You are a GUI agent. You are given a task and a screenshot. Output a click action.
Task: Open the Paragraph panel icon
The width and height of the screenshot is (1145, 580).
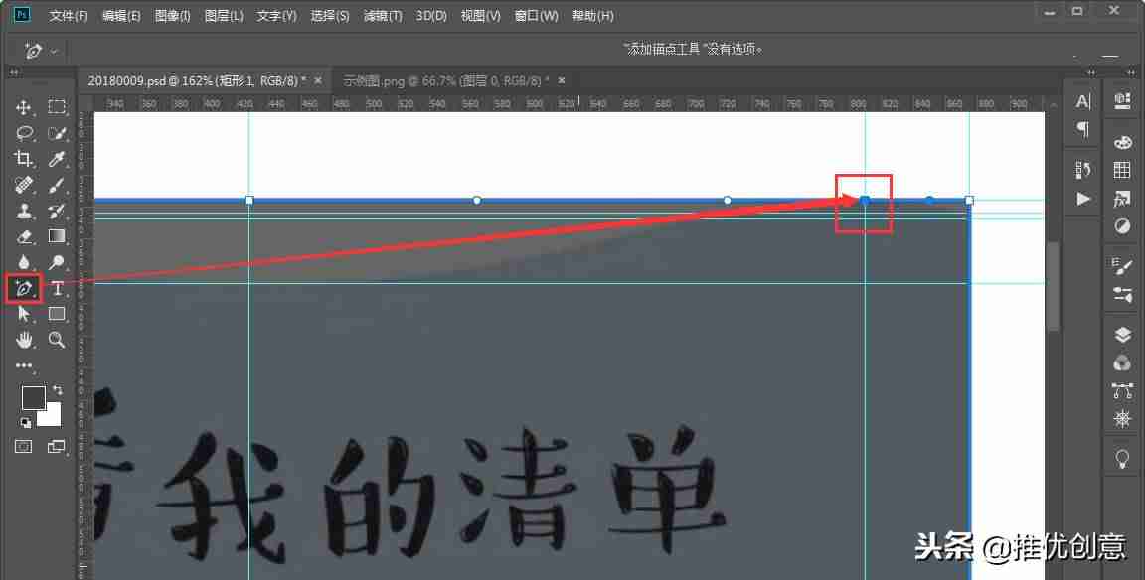[x=1083, y=129]
